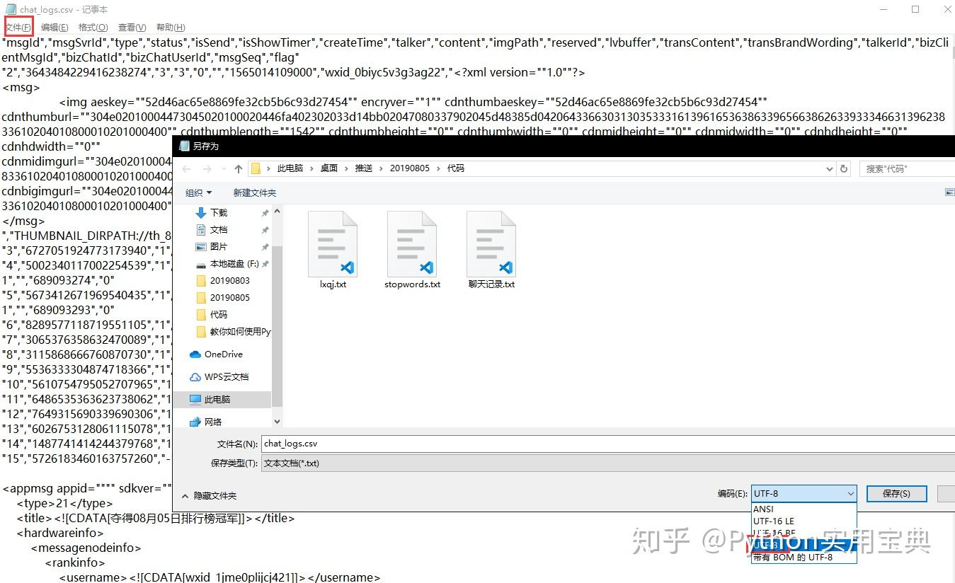Open the 20190803 folder in the sidebar

click(x=229, y=280)
